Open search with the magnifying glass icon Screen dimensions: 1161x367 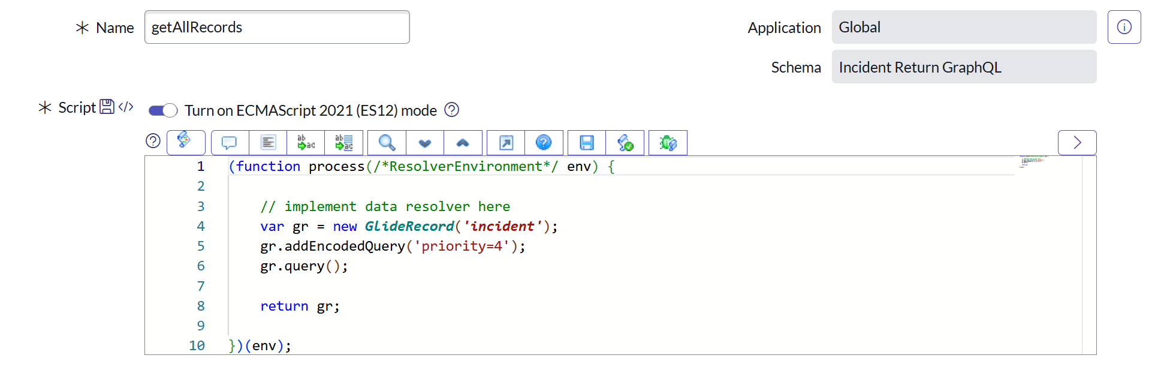pyautogui.click(x=387, y=143)
